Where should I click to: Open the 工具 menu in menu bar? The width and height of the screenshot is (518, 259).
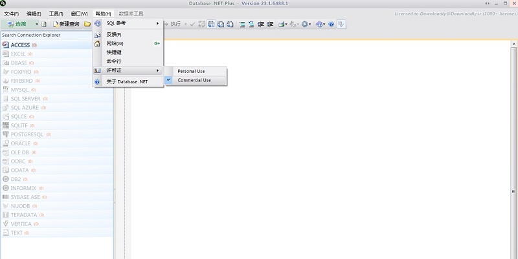coord(56,14)
